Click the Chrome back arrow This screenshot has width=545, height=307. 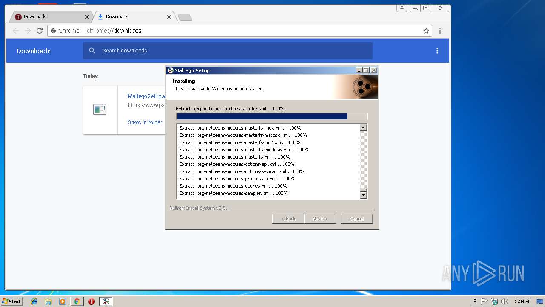[16, 31]
